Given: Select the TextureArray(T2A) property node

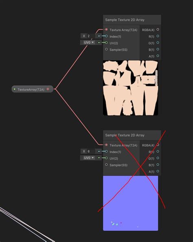Looking at the screenshot, I should click(33, 89).
